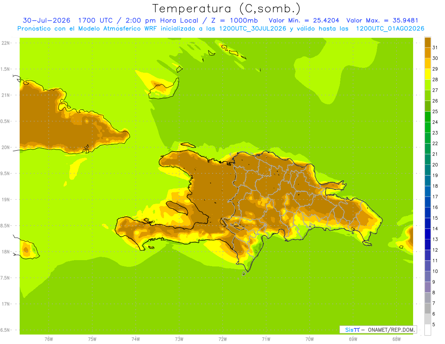Click the title 'Temperatura (C,somb.)'
The height and width of the screenshot is (344, 445).
tap(226, 8)
